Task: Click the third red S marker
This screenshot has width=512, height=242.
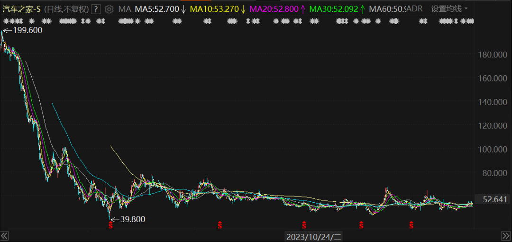Action: (304, 224)
